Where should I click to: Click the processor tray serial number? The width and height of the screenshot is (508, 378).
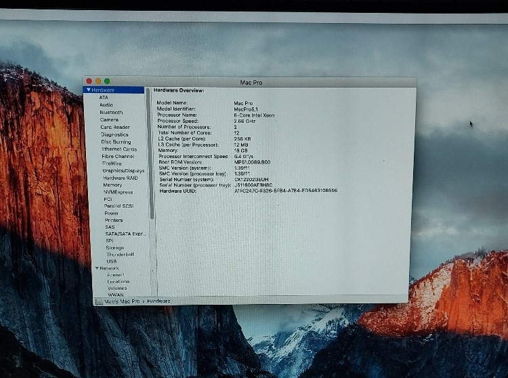[253, 185]
